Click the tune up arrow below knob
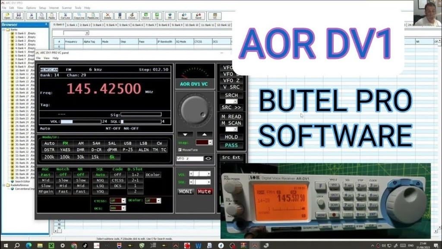The height and width of the screenshot is (249, 442). tap(204, 134)
